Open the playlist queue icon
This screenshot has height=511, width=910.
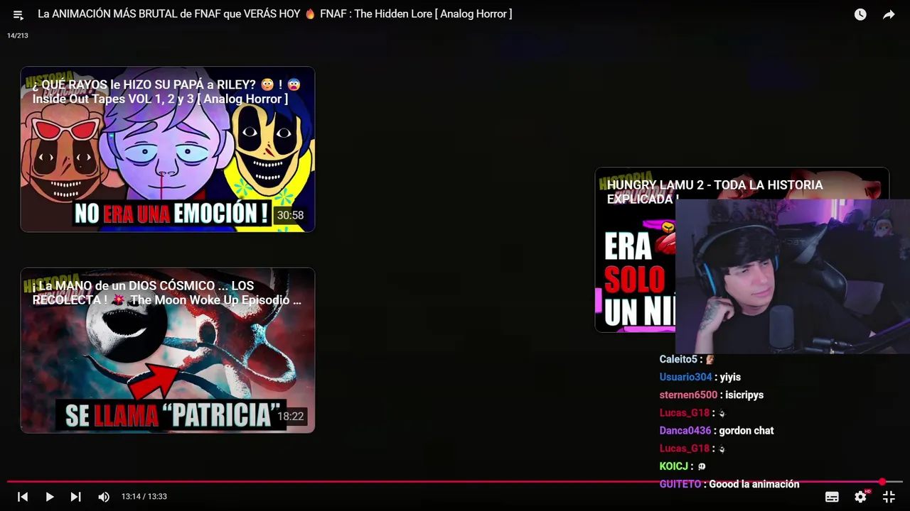[x=18, y=14]
